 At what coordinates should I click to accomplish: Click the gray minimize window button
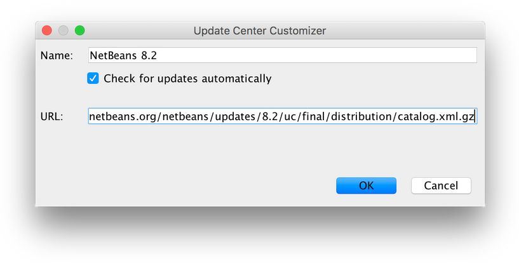63,30
